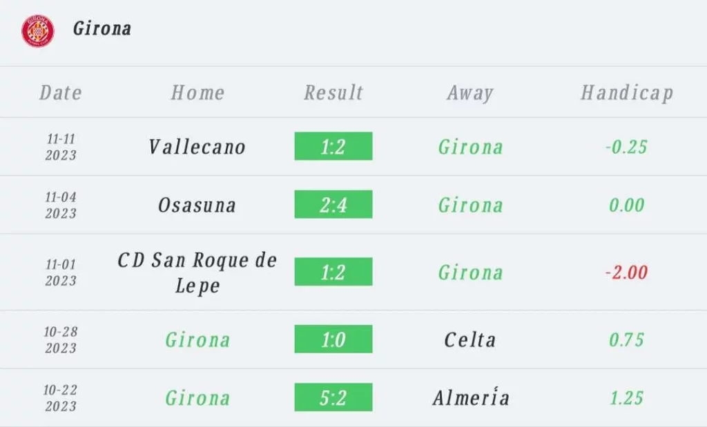
Task: Open the Vallecano team link
Action: pos(197,147)
